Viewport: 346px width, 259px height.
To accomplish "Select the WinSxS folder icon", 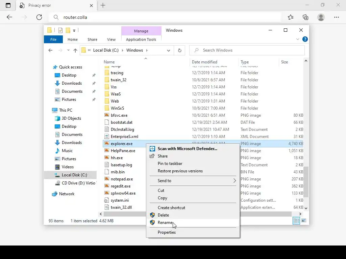I will pos(106,108).
